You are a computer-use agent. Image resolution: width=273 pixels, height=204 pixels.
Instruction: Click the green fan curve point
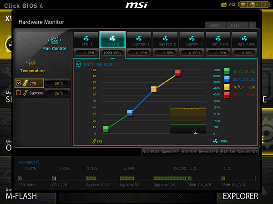point(106,129)
